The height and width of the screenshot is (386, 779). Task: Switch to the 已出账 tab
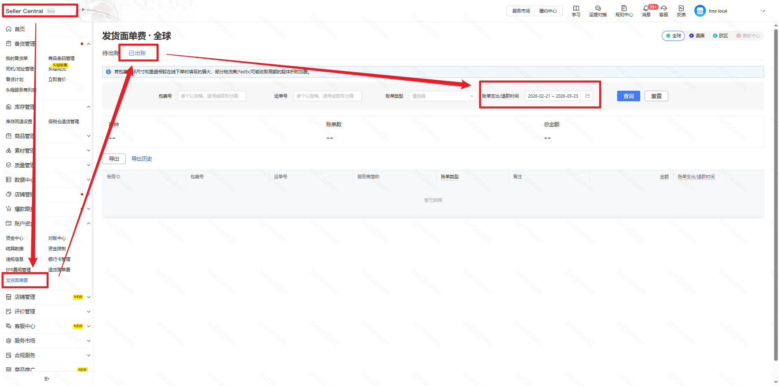pyautogui.click(x=137, y=53)
